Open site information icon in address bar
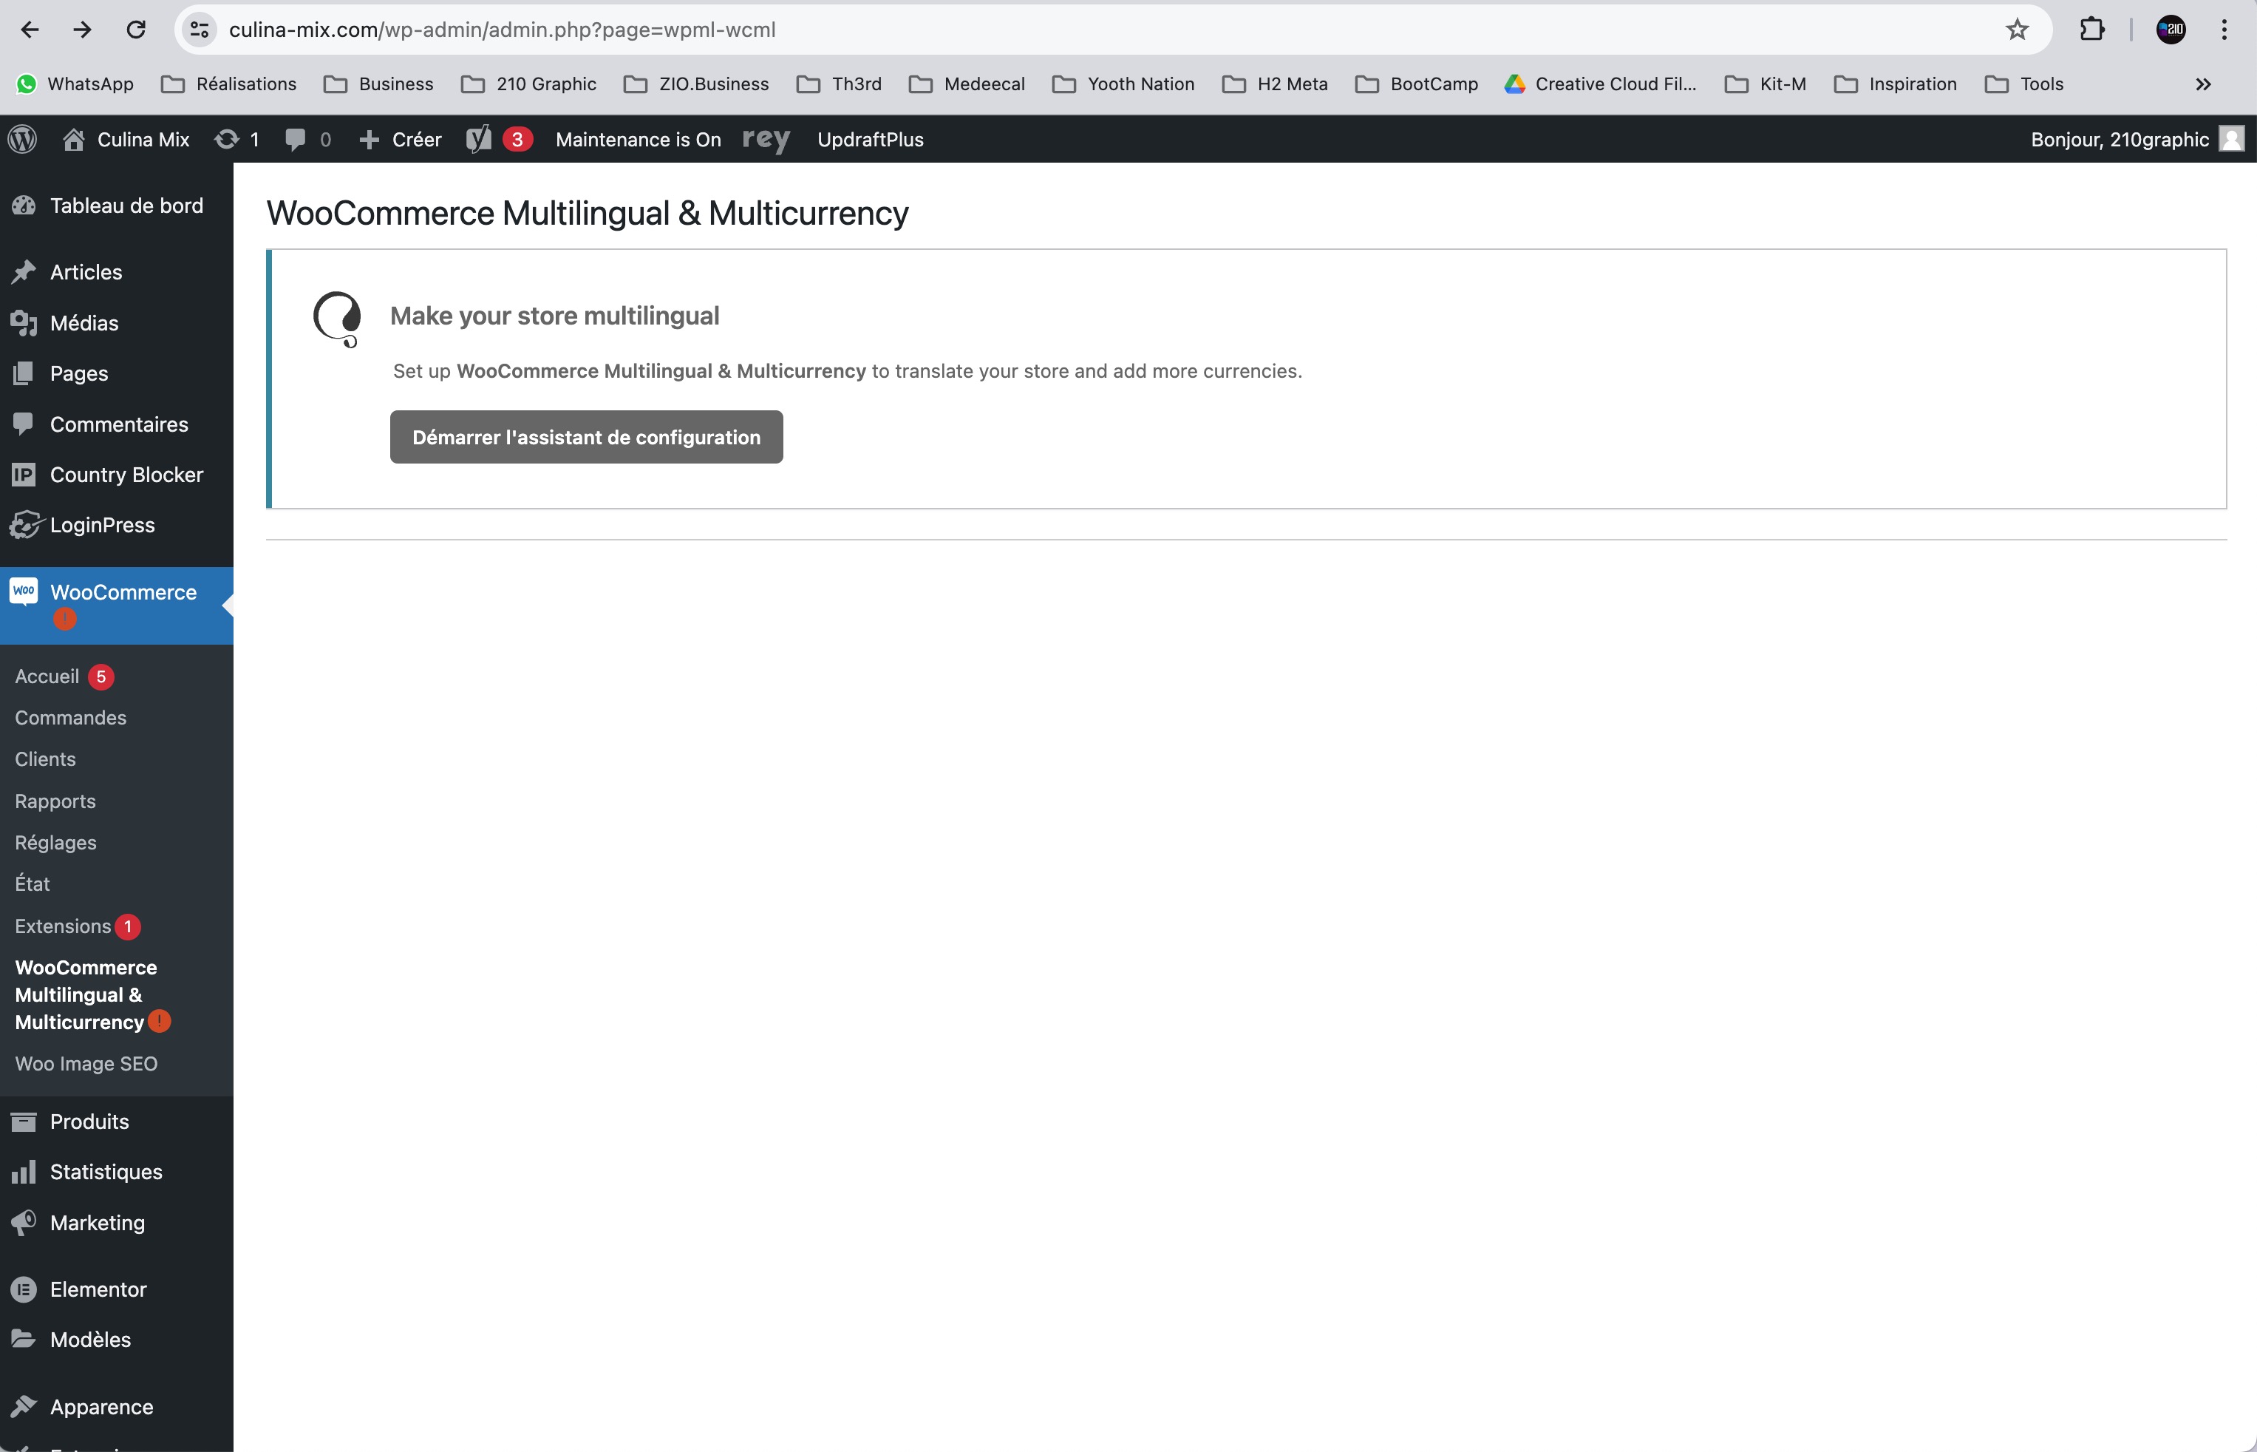The height and width of the screenshot is (1452, 2257). coord(200,30)
